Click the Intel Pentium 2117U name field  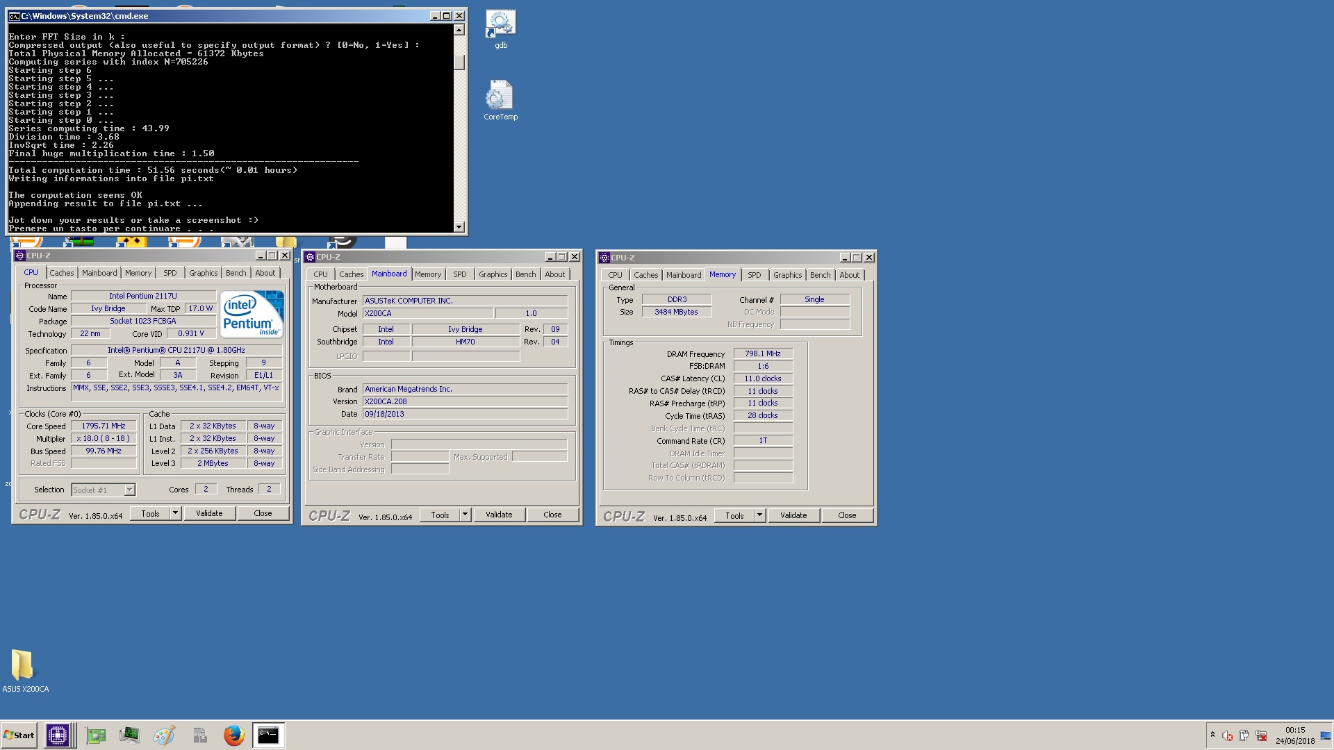point(143,296)
